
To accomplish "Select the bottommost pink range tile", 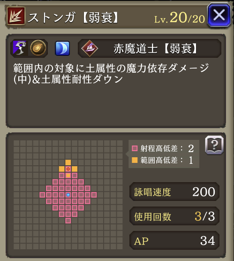I will [68, 221].
